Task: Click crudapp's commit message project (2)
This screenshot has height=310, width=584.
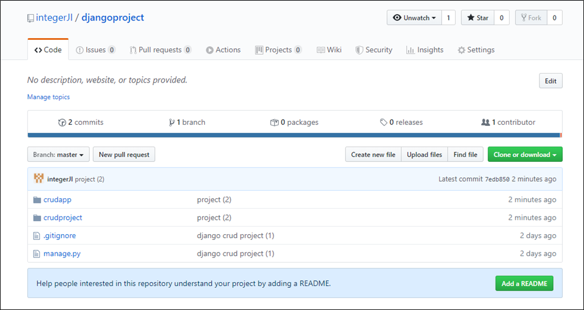Action: pyautogui.click(x=214, y=200)
